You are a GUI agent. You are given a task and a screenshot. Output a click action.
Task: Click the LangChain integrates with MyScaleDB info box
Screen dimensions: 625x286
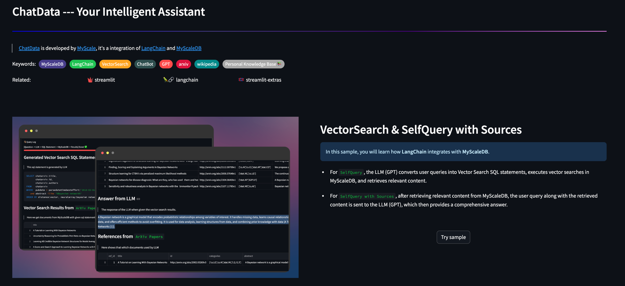click(463, 152)
